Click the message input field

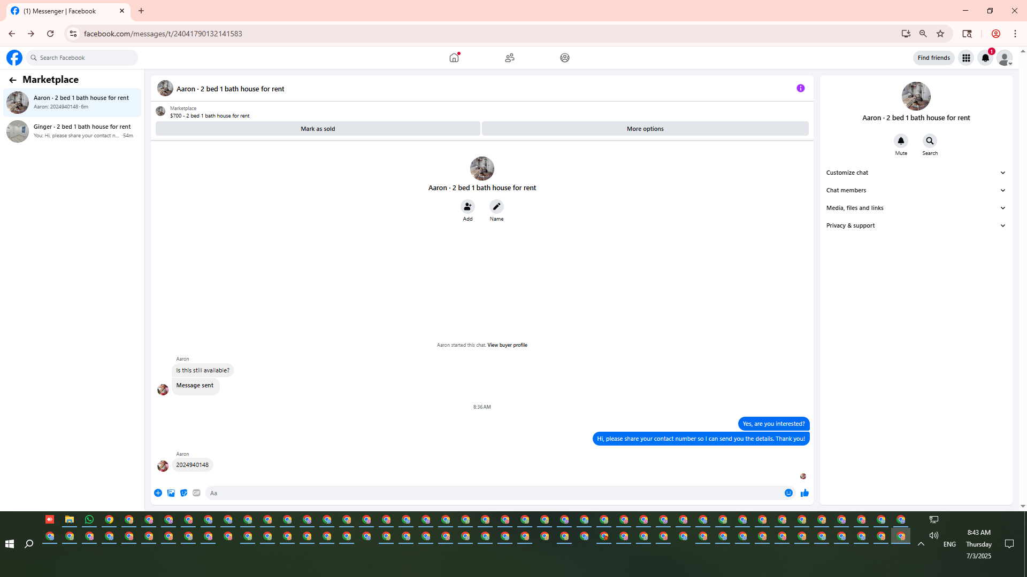pos(492,493)
